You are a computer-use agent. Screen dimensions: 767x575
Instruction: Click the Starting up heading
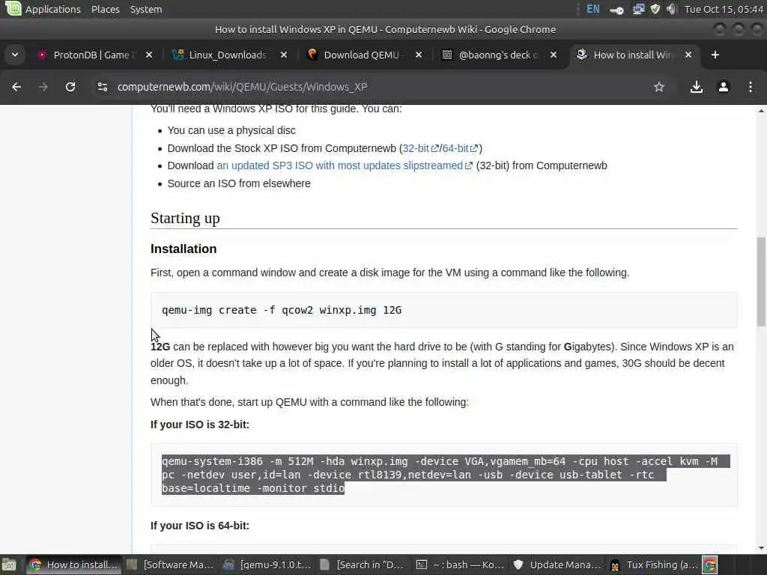click(185, 218)
